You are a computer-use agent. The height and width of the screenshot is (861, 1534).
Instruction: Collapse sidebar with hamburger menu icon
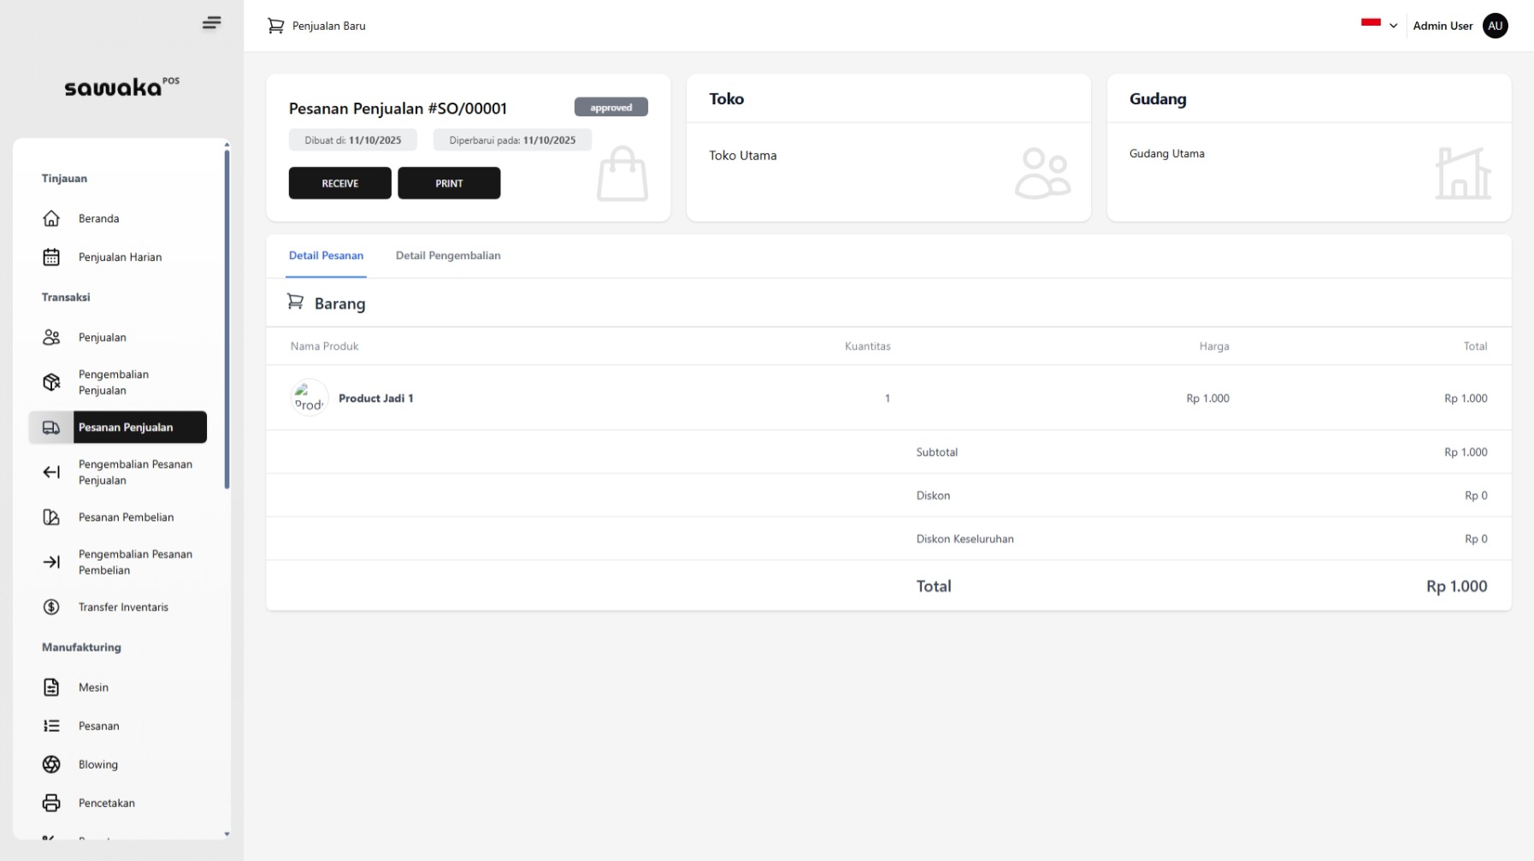point(211,23)
